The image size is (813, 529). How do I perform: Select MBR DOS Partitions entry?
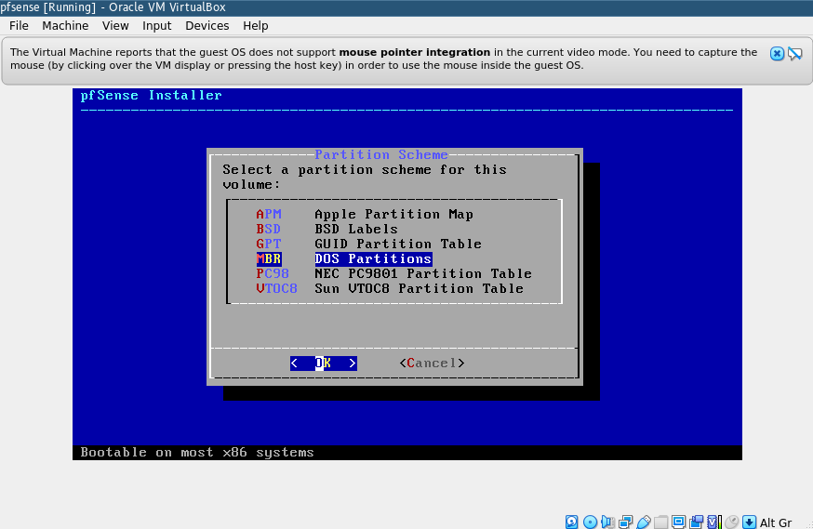(x=344, y=259)
